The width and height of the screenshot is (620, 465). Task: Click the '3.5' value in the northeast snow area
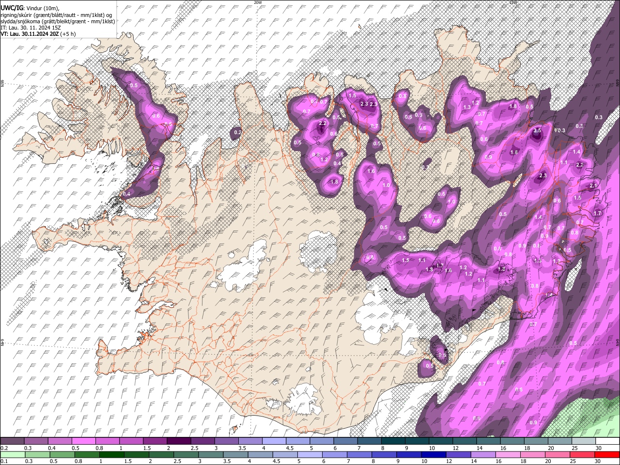pyautogui.click(x=537, y=131)
